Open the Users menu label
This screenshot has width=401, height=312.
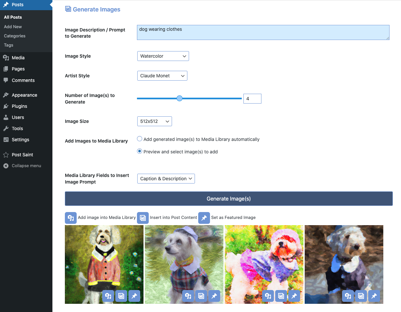point(18,117)
